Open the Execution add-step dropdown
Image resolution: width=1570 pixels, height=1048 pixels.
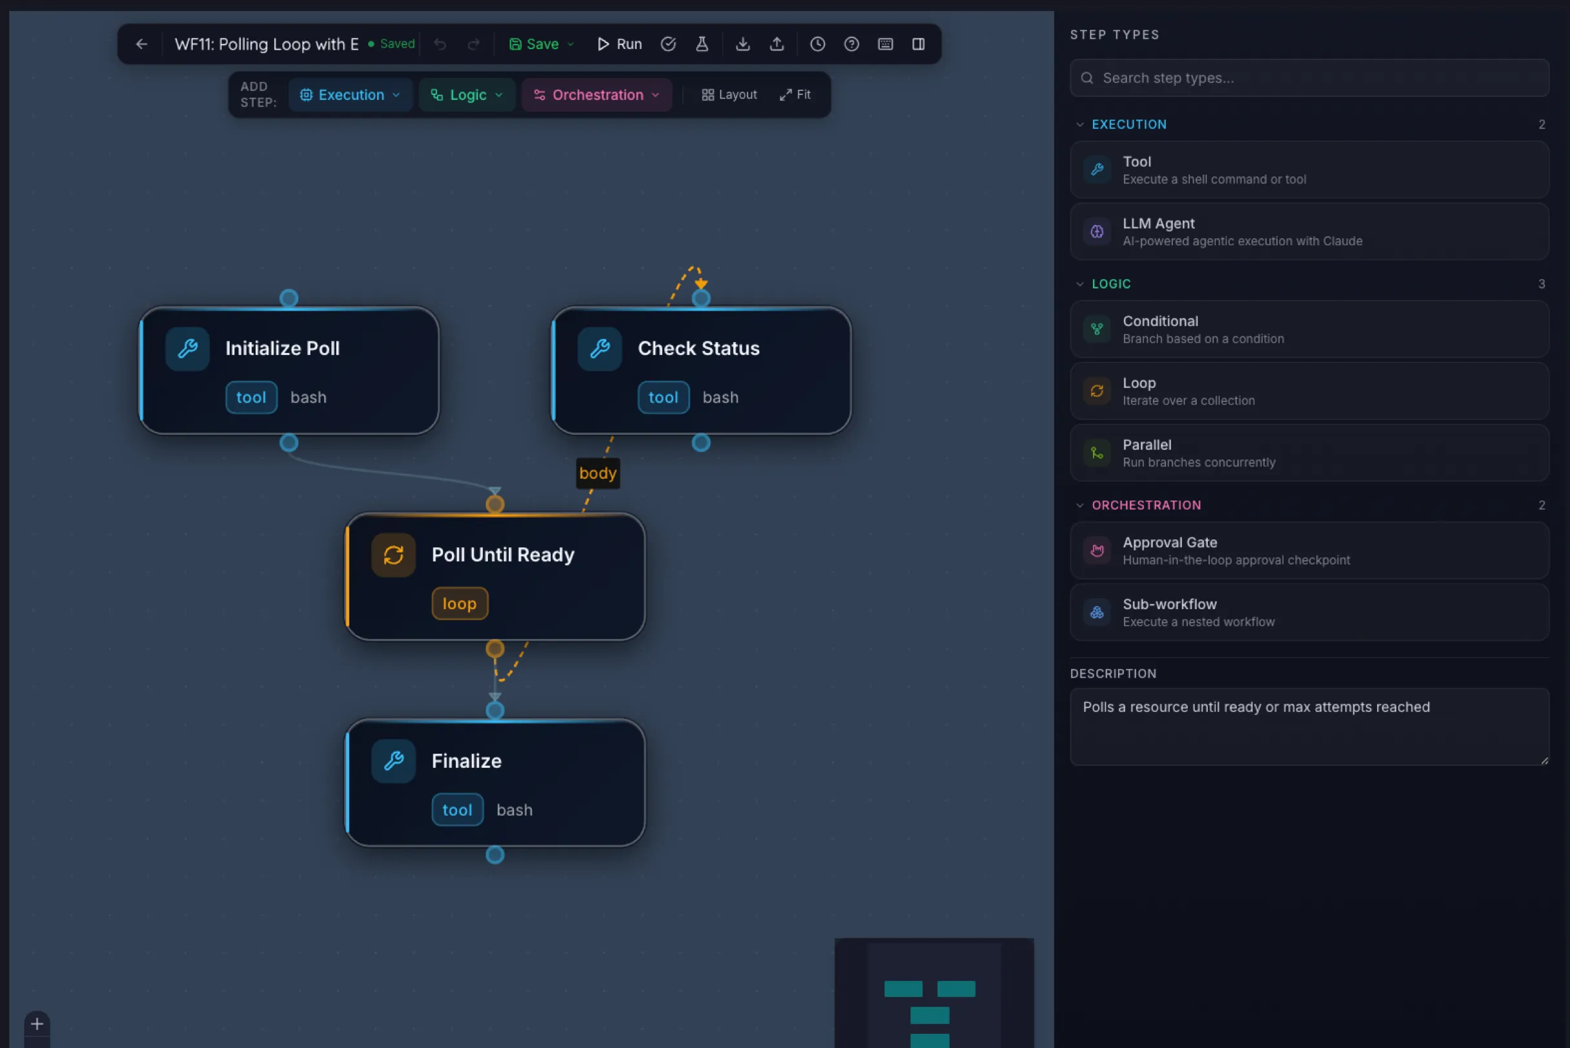point(351,95)
